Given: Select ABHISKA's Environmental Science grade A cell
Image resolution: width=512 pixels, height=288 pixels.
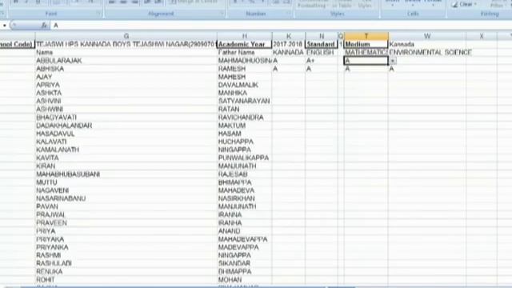Looking at the screenshot, I should [x=427, y=69].
